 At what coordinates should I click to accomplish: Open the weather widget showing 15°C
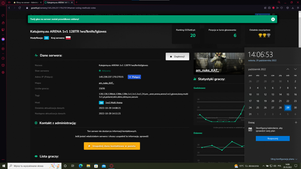pyautogui.click(x=247, y=166)
